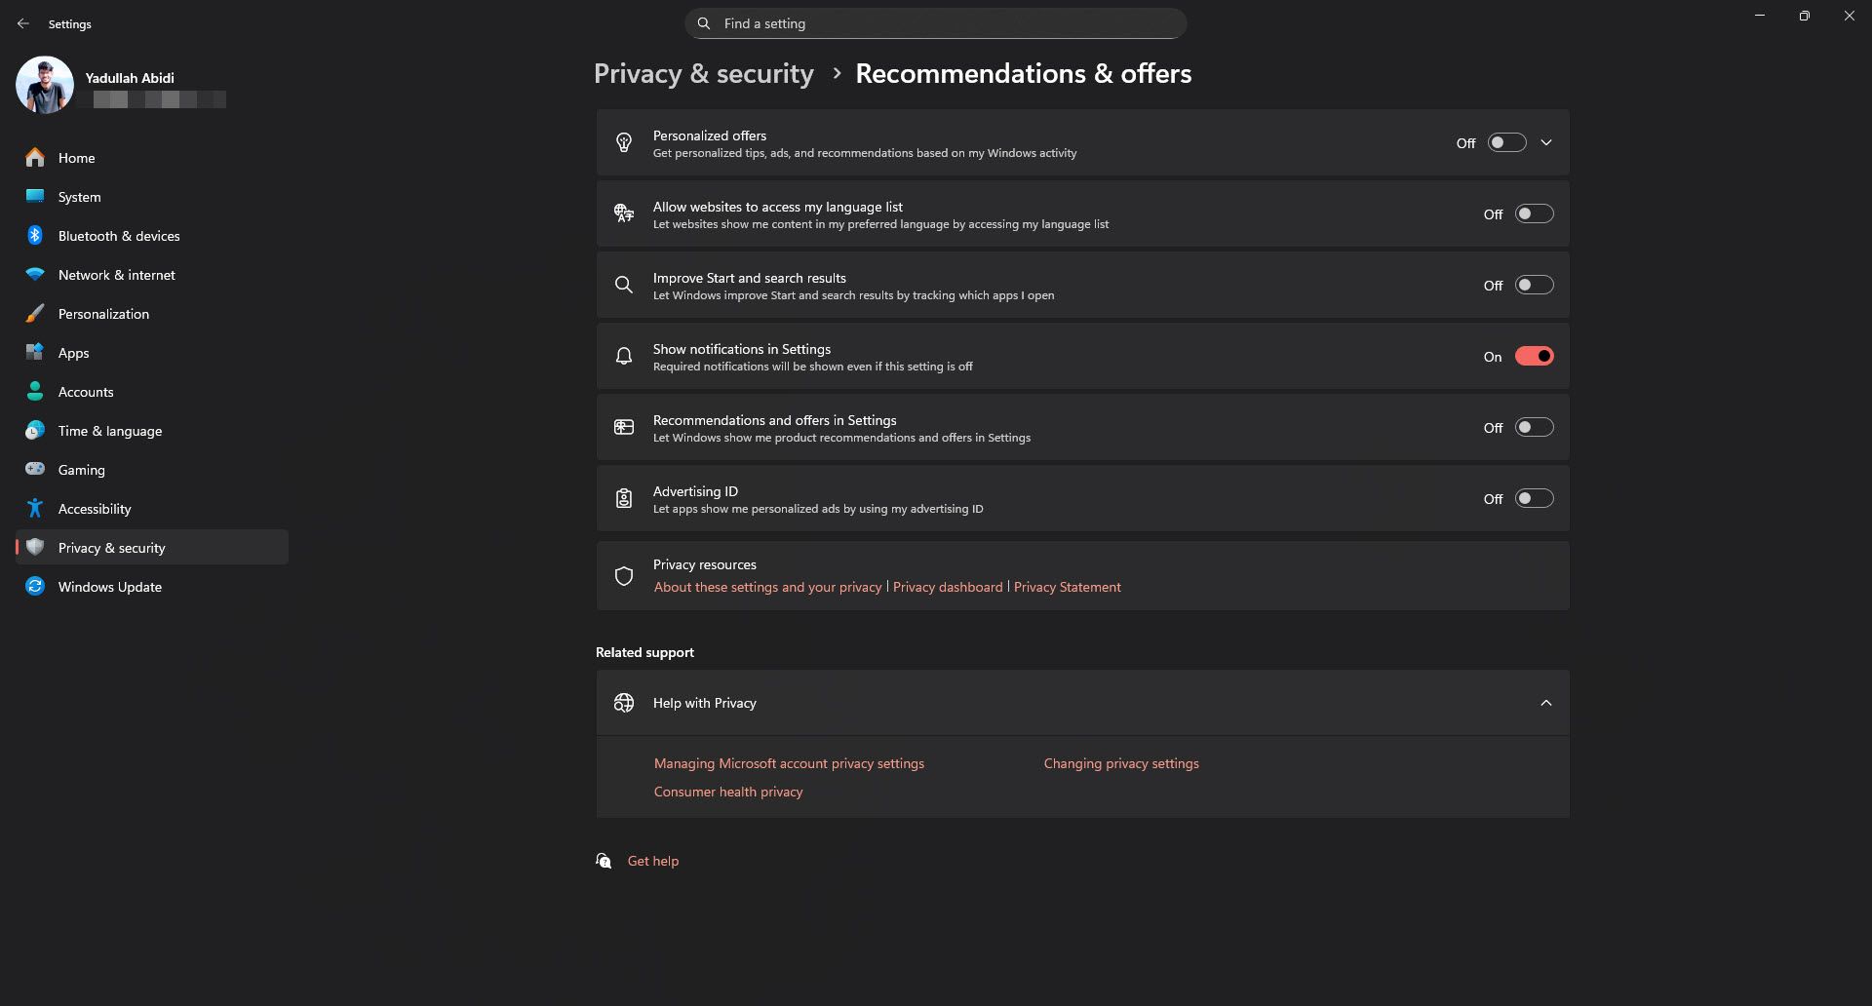Click the Show notifications bell icon

click(x=624, y=355)
